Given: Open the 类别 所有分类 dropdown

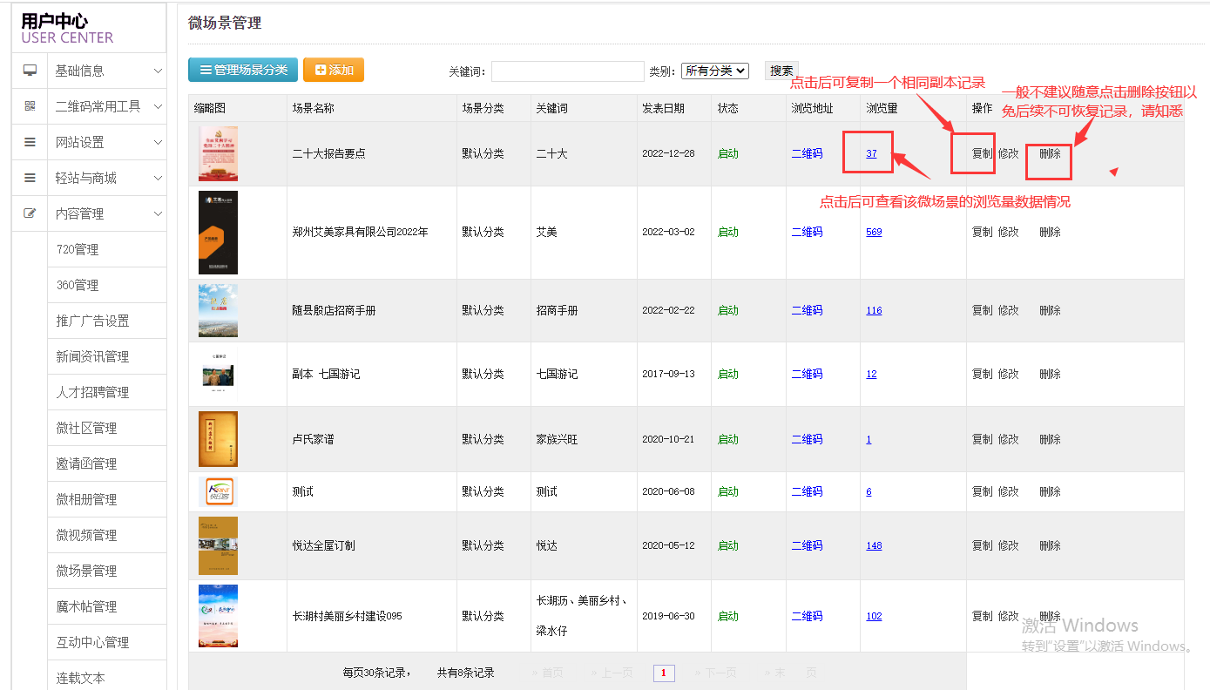Looking at the screenshot, I should (714, 71).
